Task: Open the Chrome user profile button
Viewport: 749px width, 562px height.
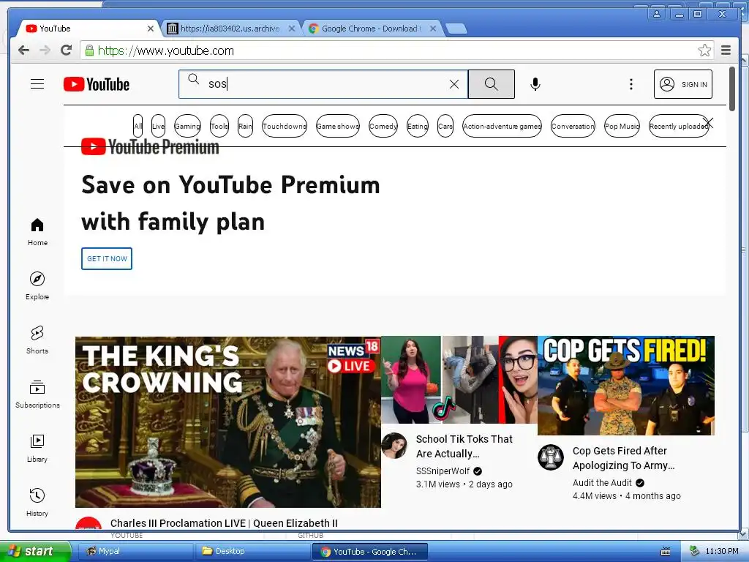Action: pyautogui.click(x=657, y=14)
